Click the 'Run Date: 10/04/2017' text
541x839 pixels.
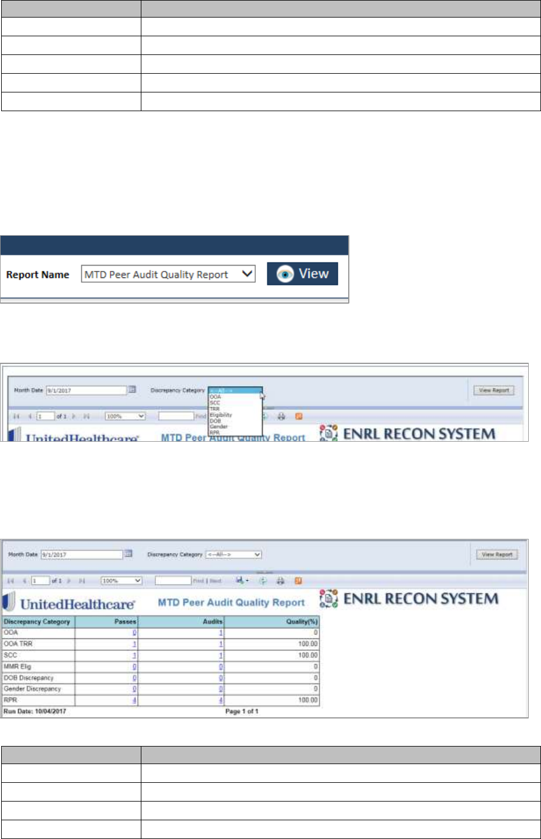point(35,711)
